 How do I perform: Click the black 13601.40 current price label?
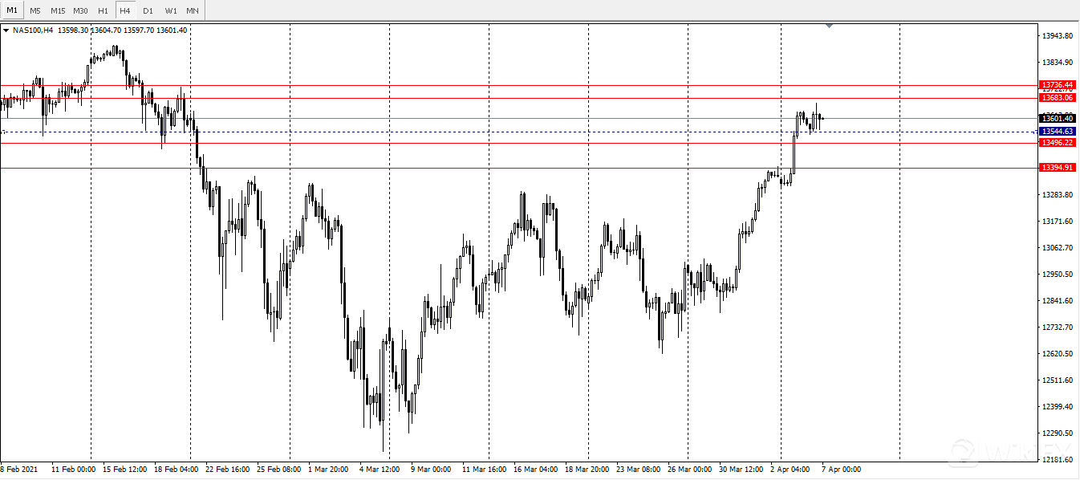click(x=1056, y=118)
